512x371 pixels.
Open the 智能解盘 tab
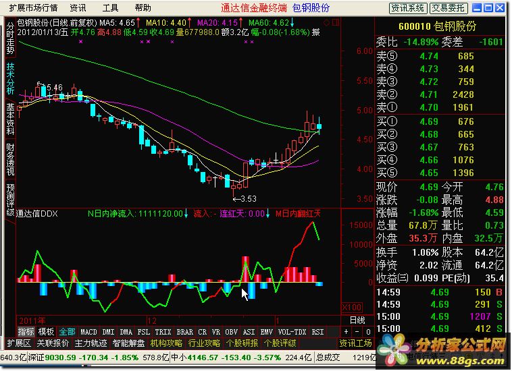click(128, 343)
